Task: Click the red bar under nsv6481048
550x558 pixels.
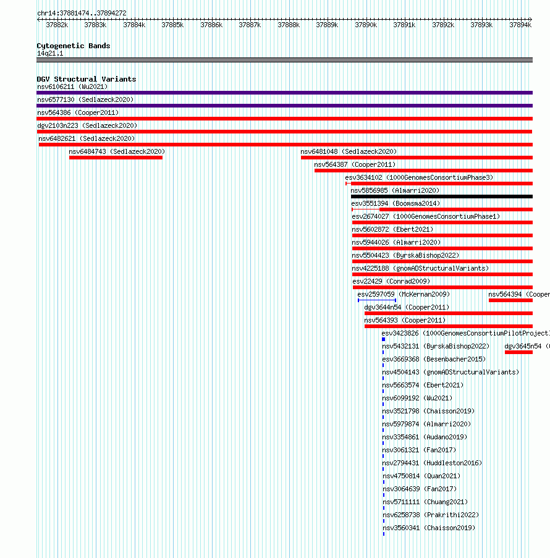Action: [x=417, y=158]
